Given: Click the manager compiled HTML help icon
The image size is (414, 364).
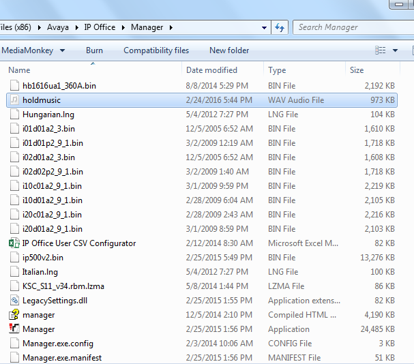Looking at the screenshot, I should point(14,314).
